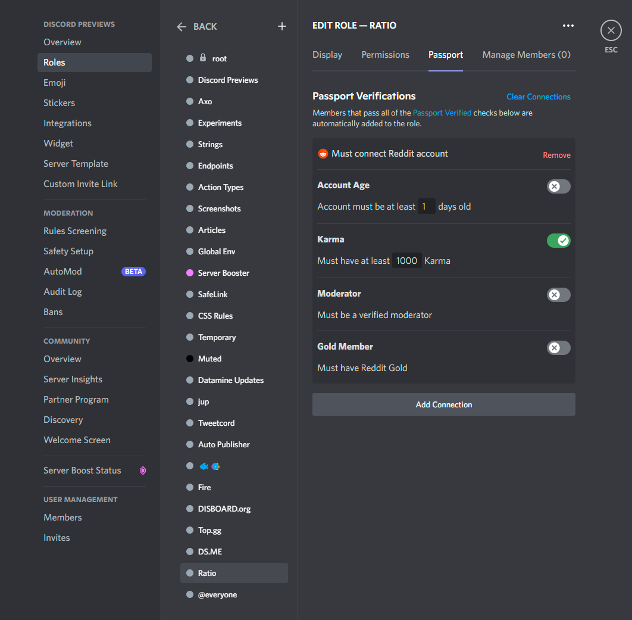
Task: Switch to the Permissions tab
Action: pyautogui.click(x=385, y=55)
